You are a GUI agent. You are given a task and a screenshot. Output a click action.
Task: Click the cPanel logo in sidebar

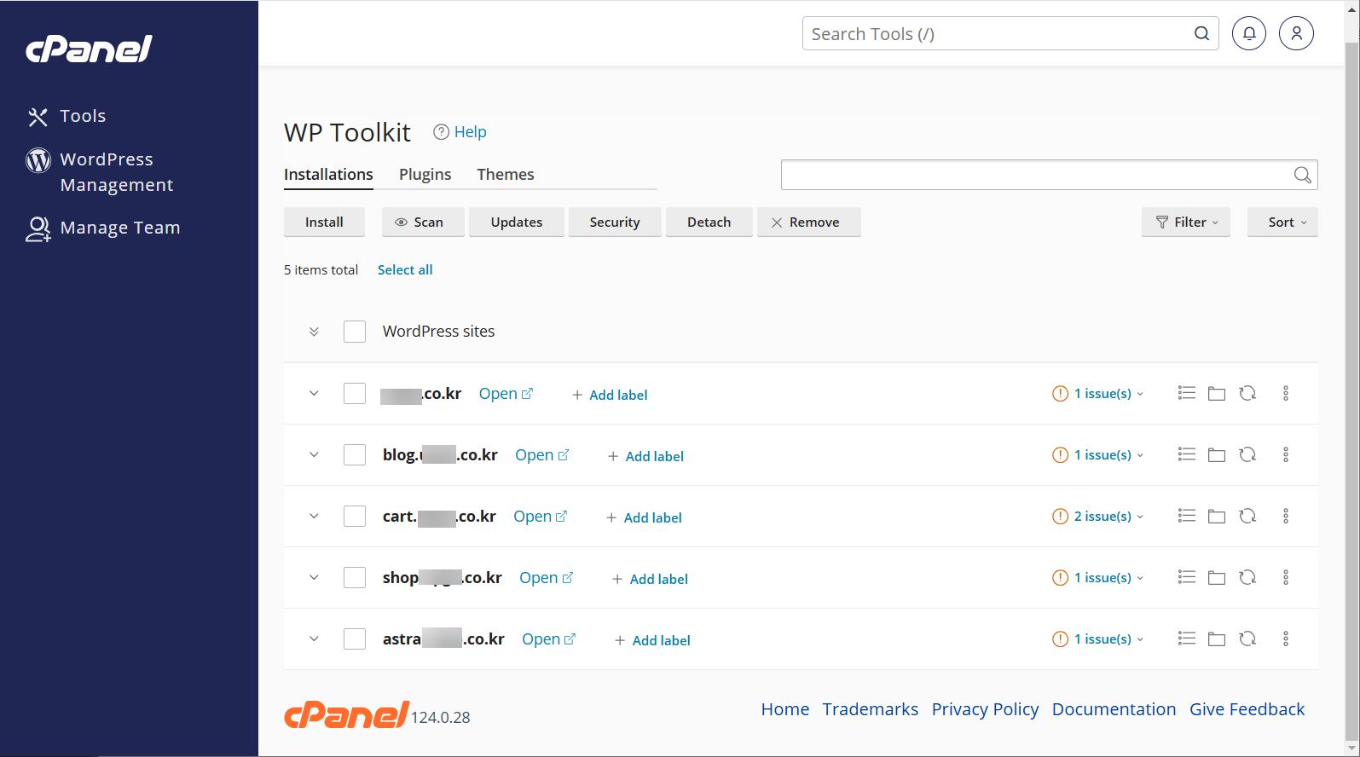89,49
